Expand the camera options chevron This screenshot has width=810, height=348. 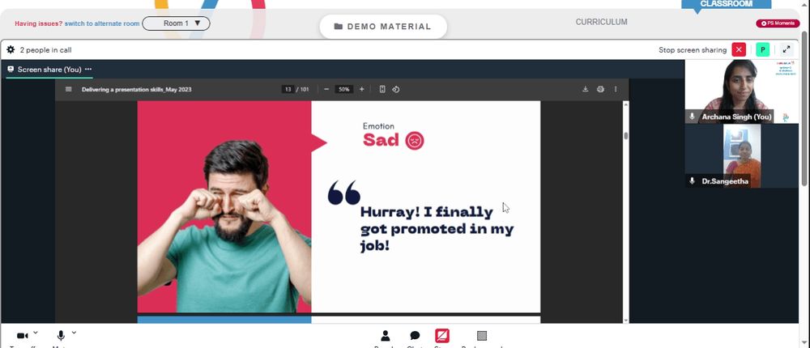point(36,333)
